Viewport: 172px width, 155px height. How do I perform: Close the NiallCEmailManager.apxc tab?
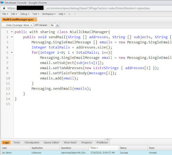36,19
